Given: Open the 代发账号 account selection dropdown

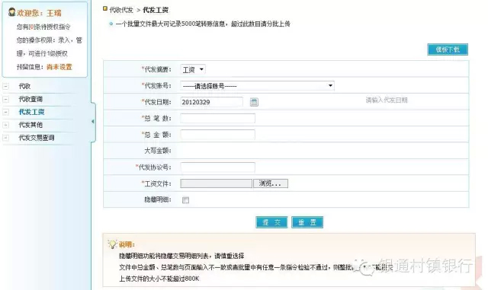Looking at the screenshot, I should pyautogui.click(x=258, y=86).
